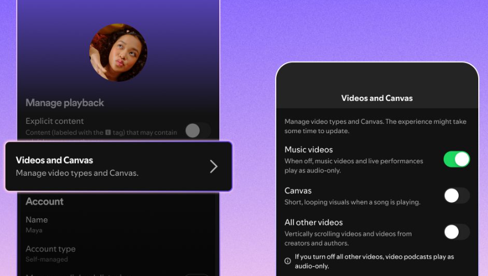Click the info icon beside the audio-only note
The image size is (488, 276).
pos(288,261)
